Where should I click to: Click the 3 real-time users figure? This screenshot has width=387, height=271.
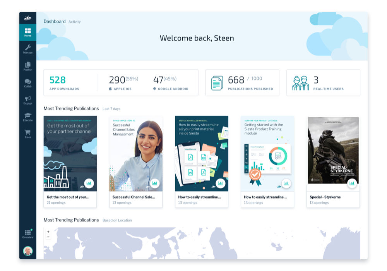tap(316, 80)
